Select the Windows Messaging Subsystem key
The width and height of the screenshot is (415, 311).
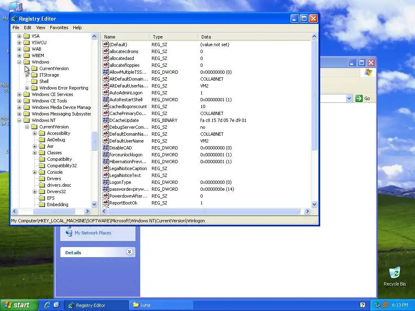coord(61,114)
